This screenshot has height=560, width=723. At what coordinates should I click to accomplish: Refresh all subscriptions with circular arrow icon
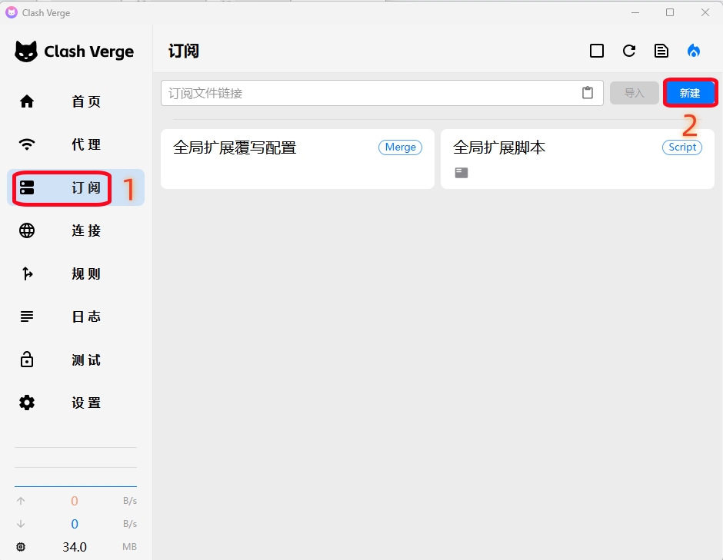coord(629,51)
